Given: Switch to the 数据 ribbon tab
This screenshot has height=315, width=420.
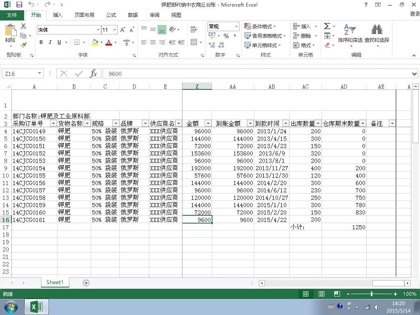Looking at the screenshot, I should coord(133,15).
